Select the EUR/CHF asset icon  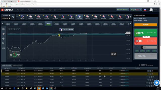63,16
